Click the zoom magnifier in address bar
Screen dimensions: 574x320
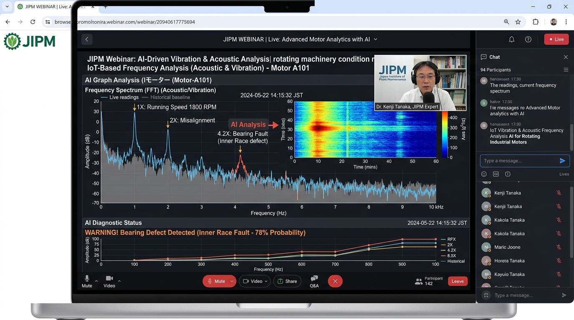(506, 22)
